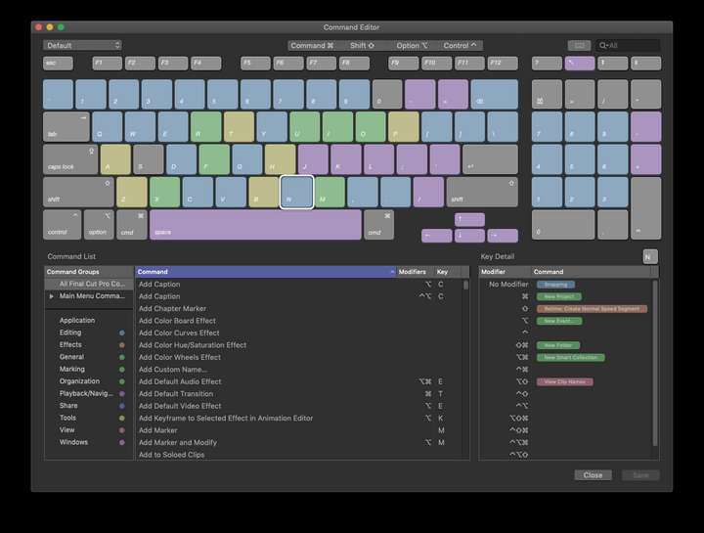Toggle the Option ⌥ modifier button
This screenshot has width=704, height=533.
pyautogui.click(x=412, y=45)
